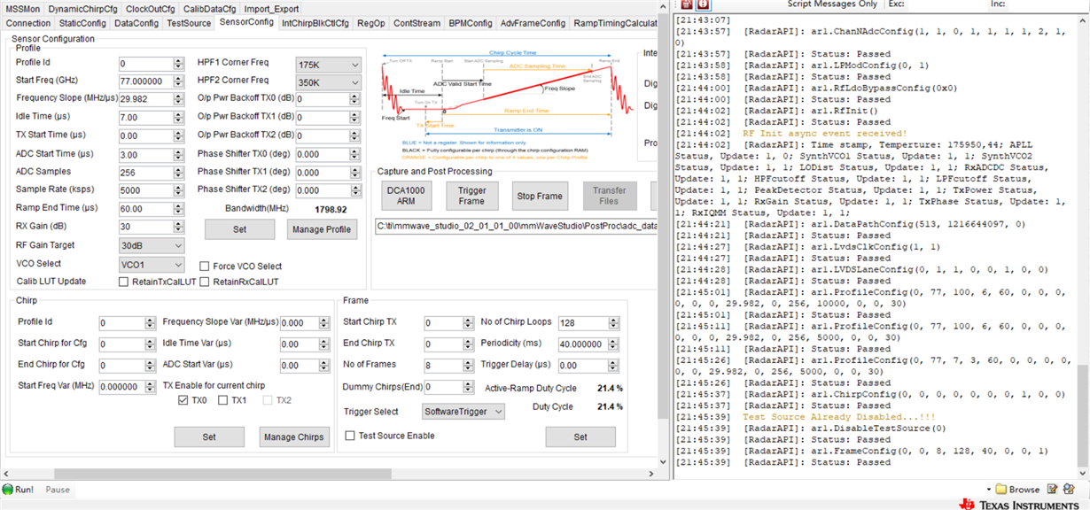The width and height of the screenshot is (1090, 510).
Task: Click the Bandwidth value 1798.92
Action: point(331,210)
